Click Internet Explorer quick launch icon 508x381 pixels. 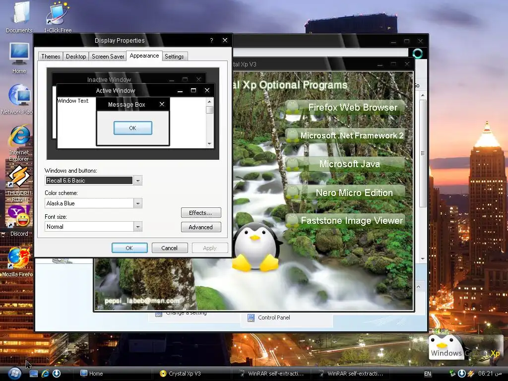(45, 374)
